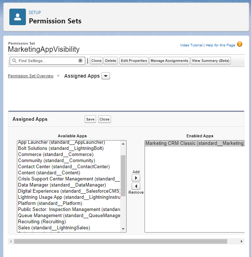This screenshot has width=251, height=257.
Task: Select Digital Experiences app entry
Action: tap(69, 191)
